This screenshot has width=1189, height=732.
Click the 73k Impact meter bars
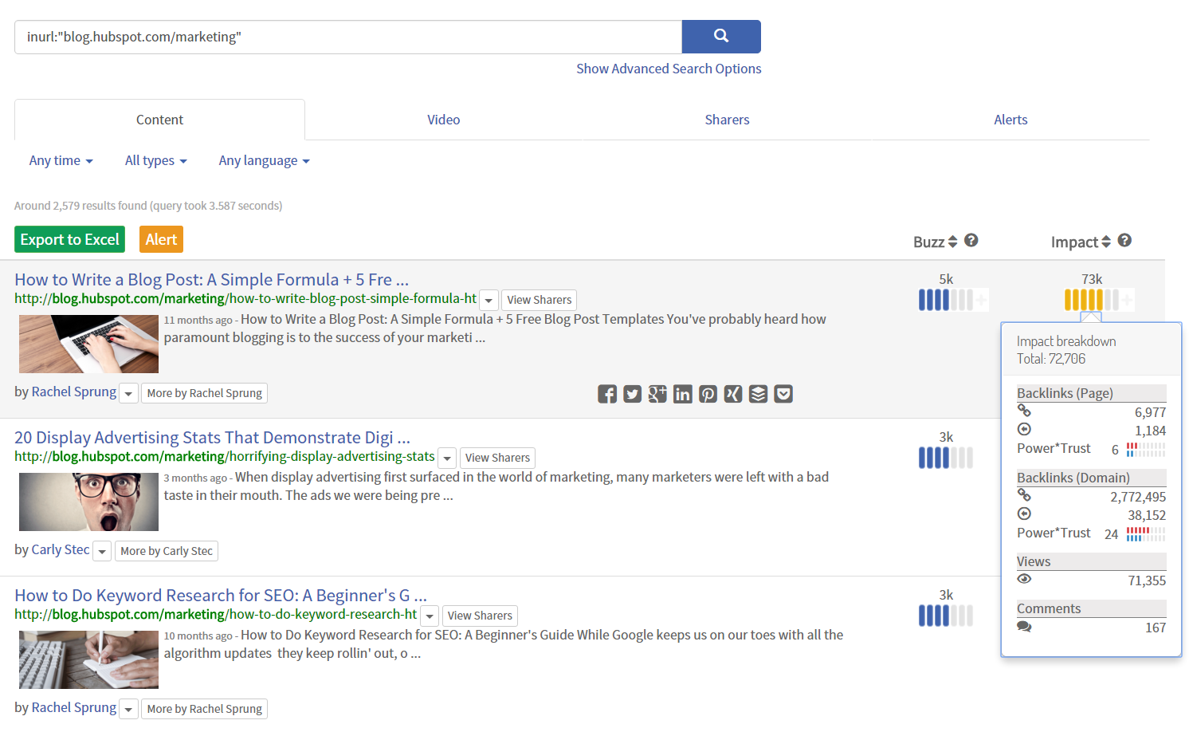[1092, 300]
